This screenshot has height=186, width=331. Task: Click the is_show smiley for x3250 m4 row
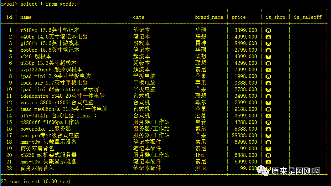(268, 155)
